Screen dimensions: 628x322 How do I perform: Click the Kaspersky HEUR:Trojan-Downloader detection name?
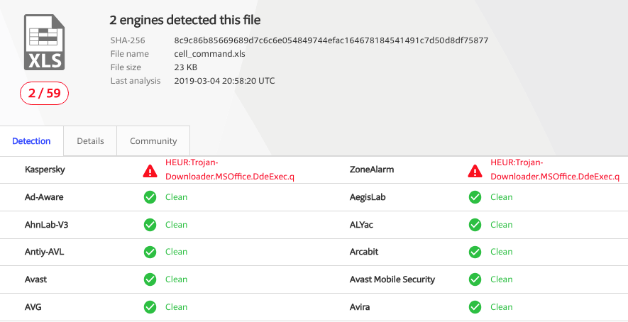coord(229,170)
